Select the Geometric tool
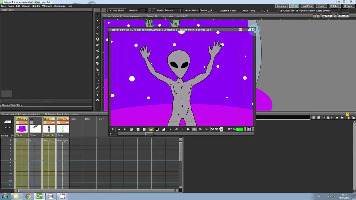356x200 pixels. point(97,33)
